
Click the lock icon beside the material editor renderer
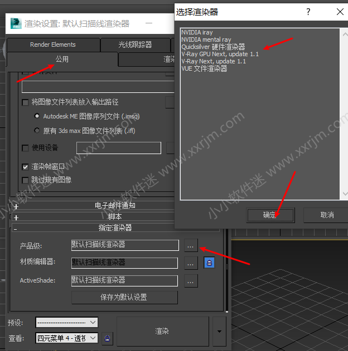(209, 263)
